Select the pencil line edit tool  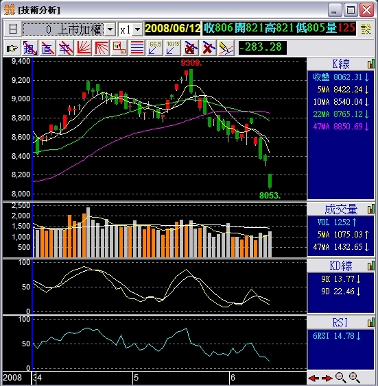tap(226, 48)
